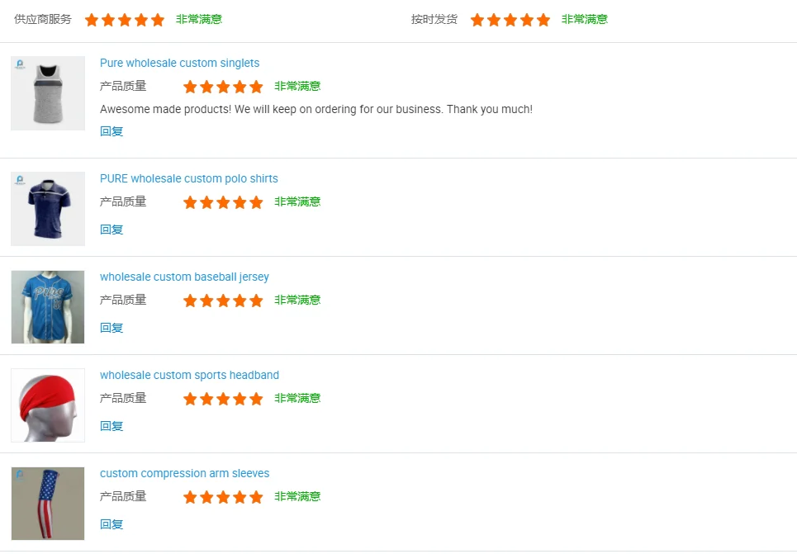797x554 pixels.
Task: Click the third star on polo shirts rating
Action: 223,202
